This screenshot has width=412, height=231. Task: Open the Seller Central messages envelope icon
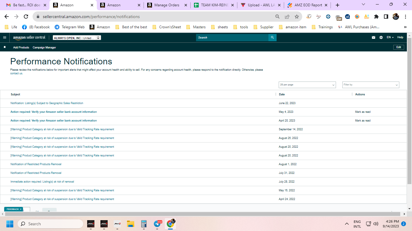click(373, 38)
